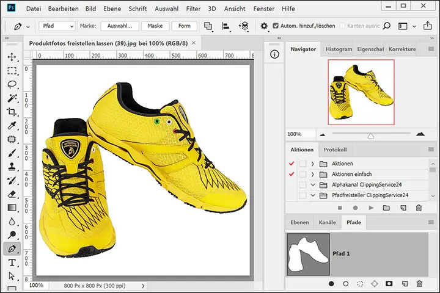Uncheck Autom. hinzuf./löschen checkbox
The image size is (440, 293).
click(276, 26)
